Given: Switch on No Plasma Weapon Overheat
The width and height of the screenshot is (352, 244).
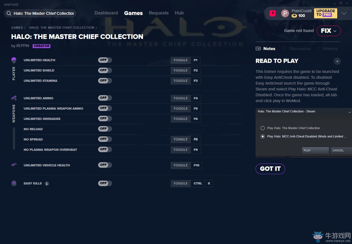Looking at the screenshot, I should (x=105, y=149).
